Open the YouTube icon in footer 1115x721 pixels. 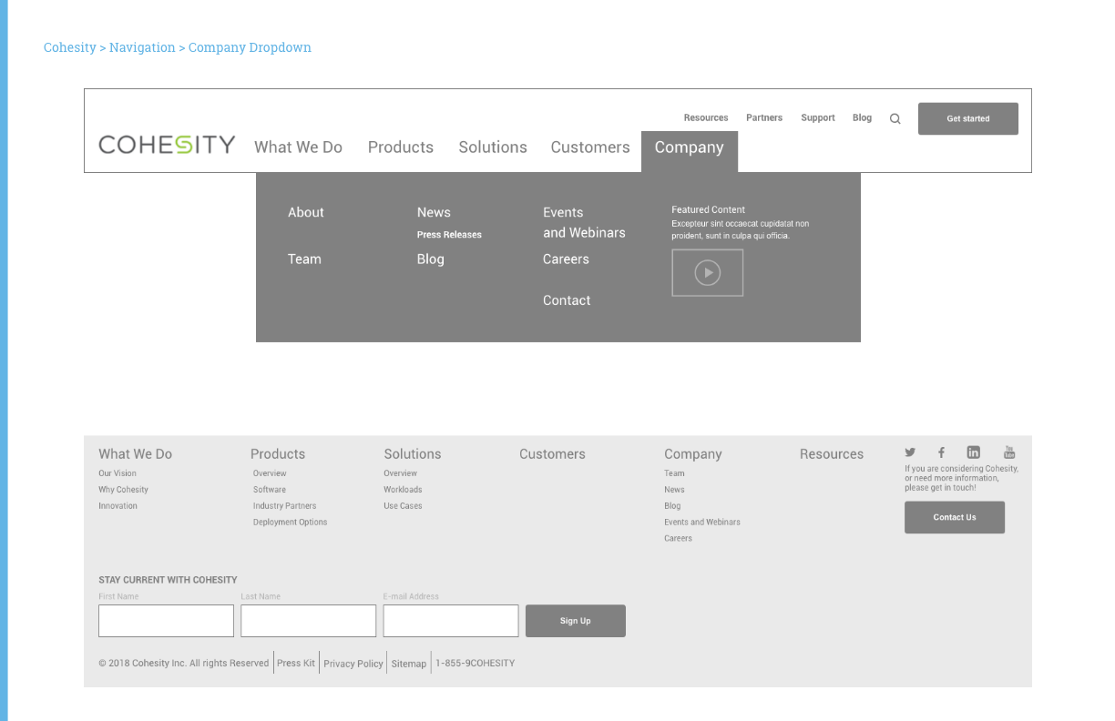point(1009,452)
